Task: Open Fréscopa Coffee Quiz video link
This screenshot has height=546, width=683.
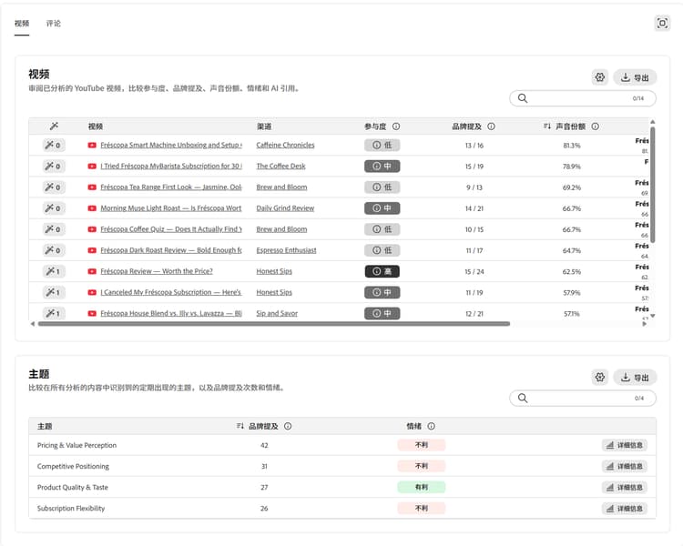Action: point(171,229)
